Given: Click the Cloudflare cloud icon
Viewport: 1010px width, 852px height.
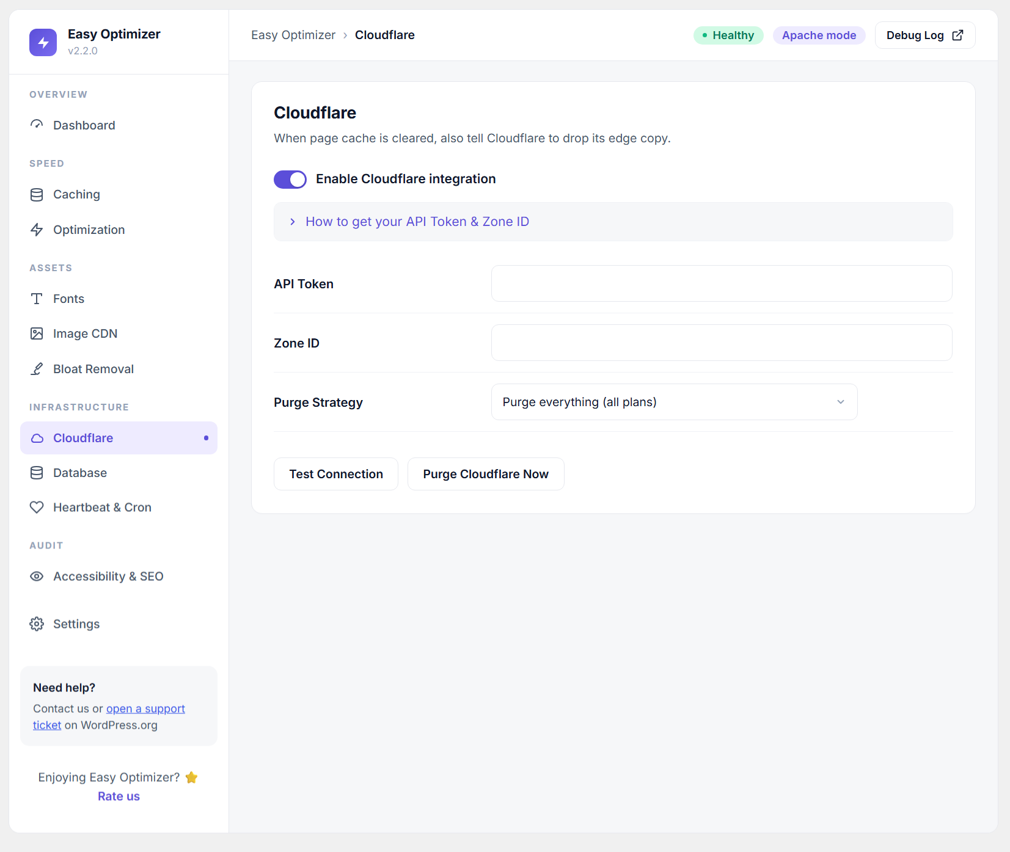Looking at the screenshot, I should coord(37,438).
